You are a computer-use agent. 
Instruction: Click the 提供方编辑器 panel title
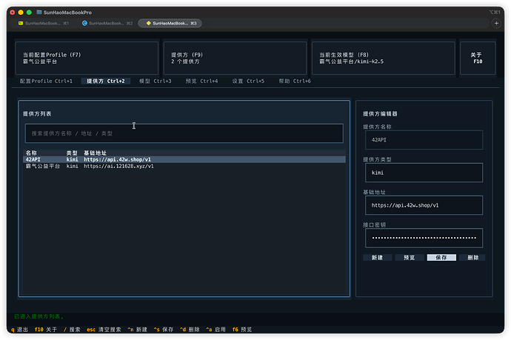point(380,114)
